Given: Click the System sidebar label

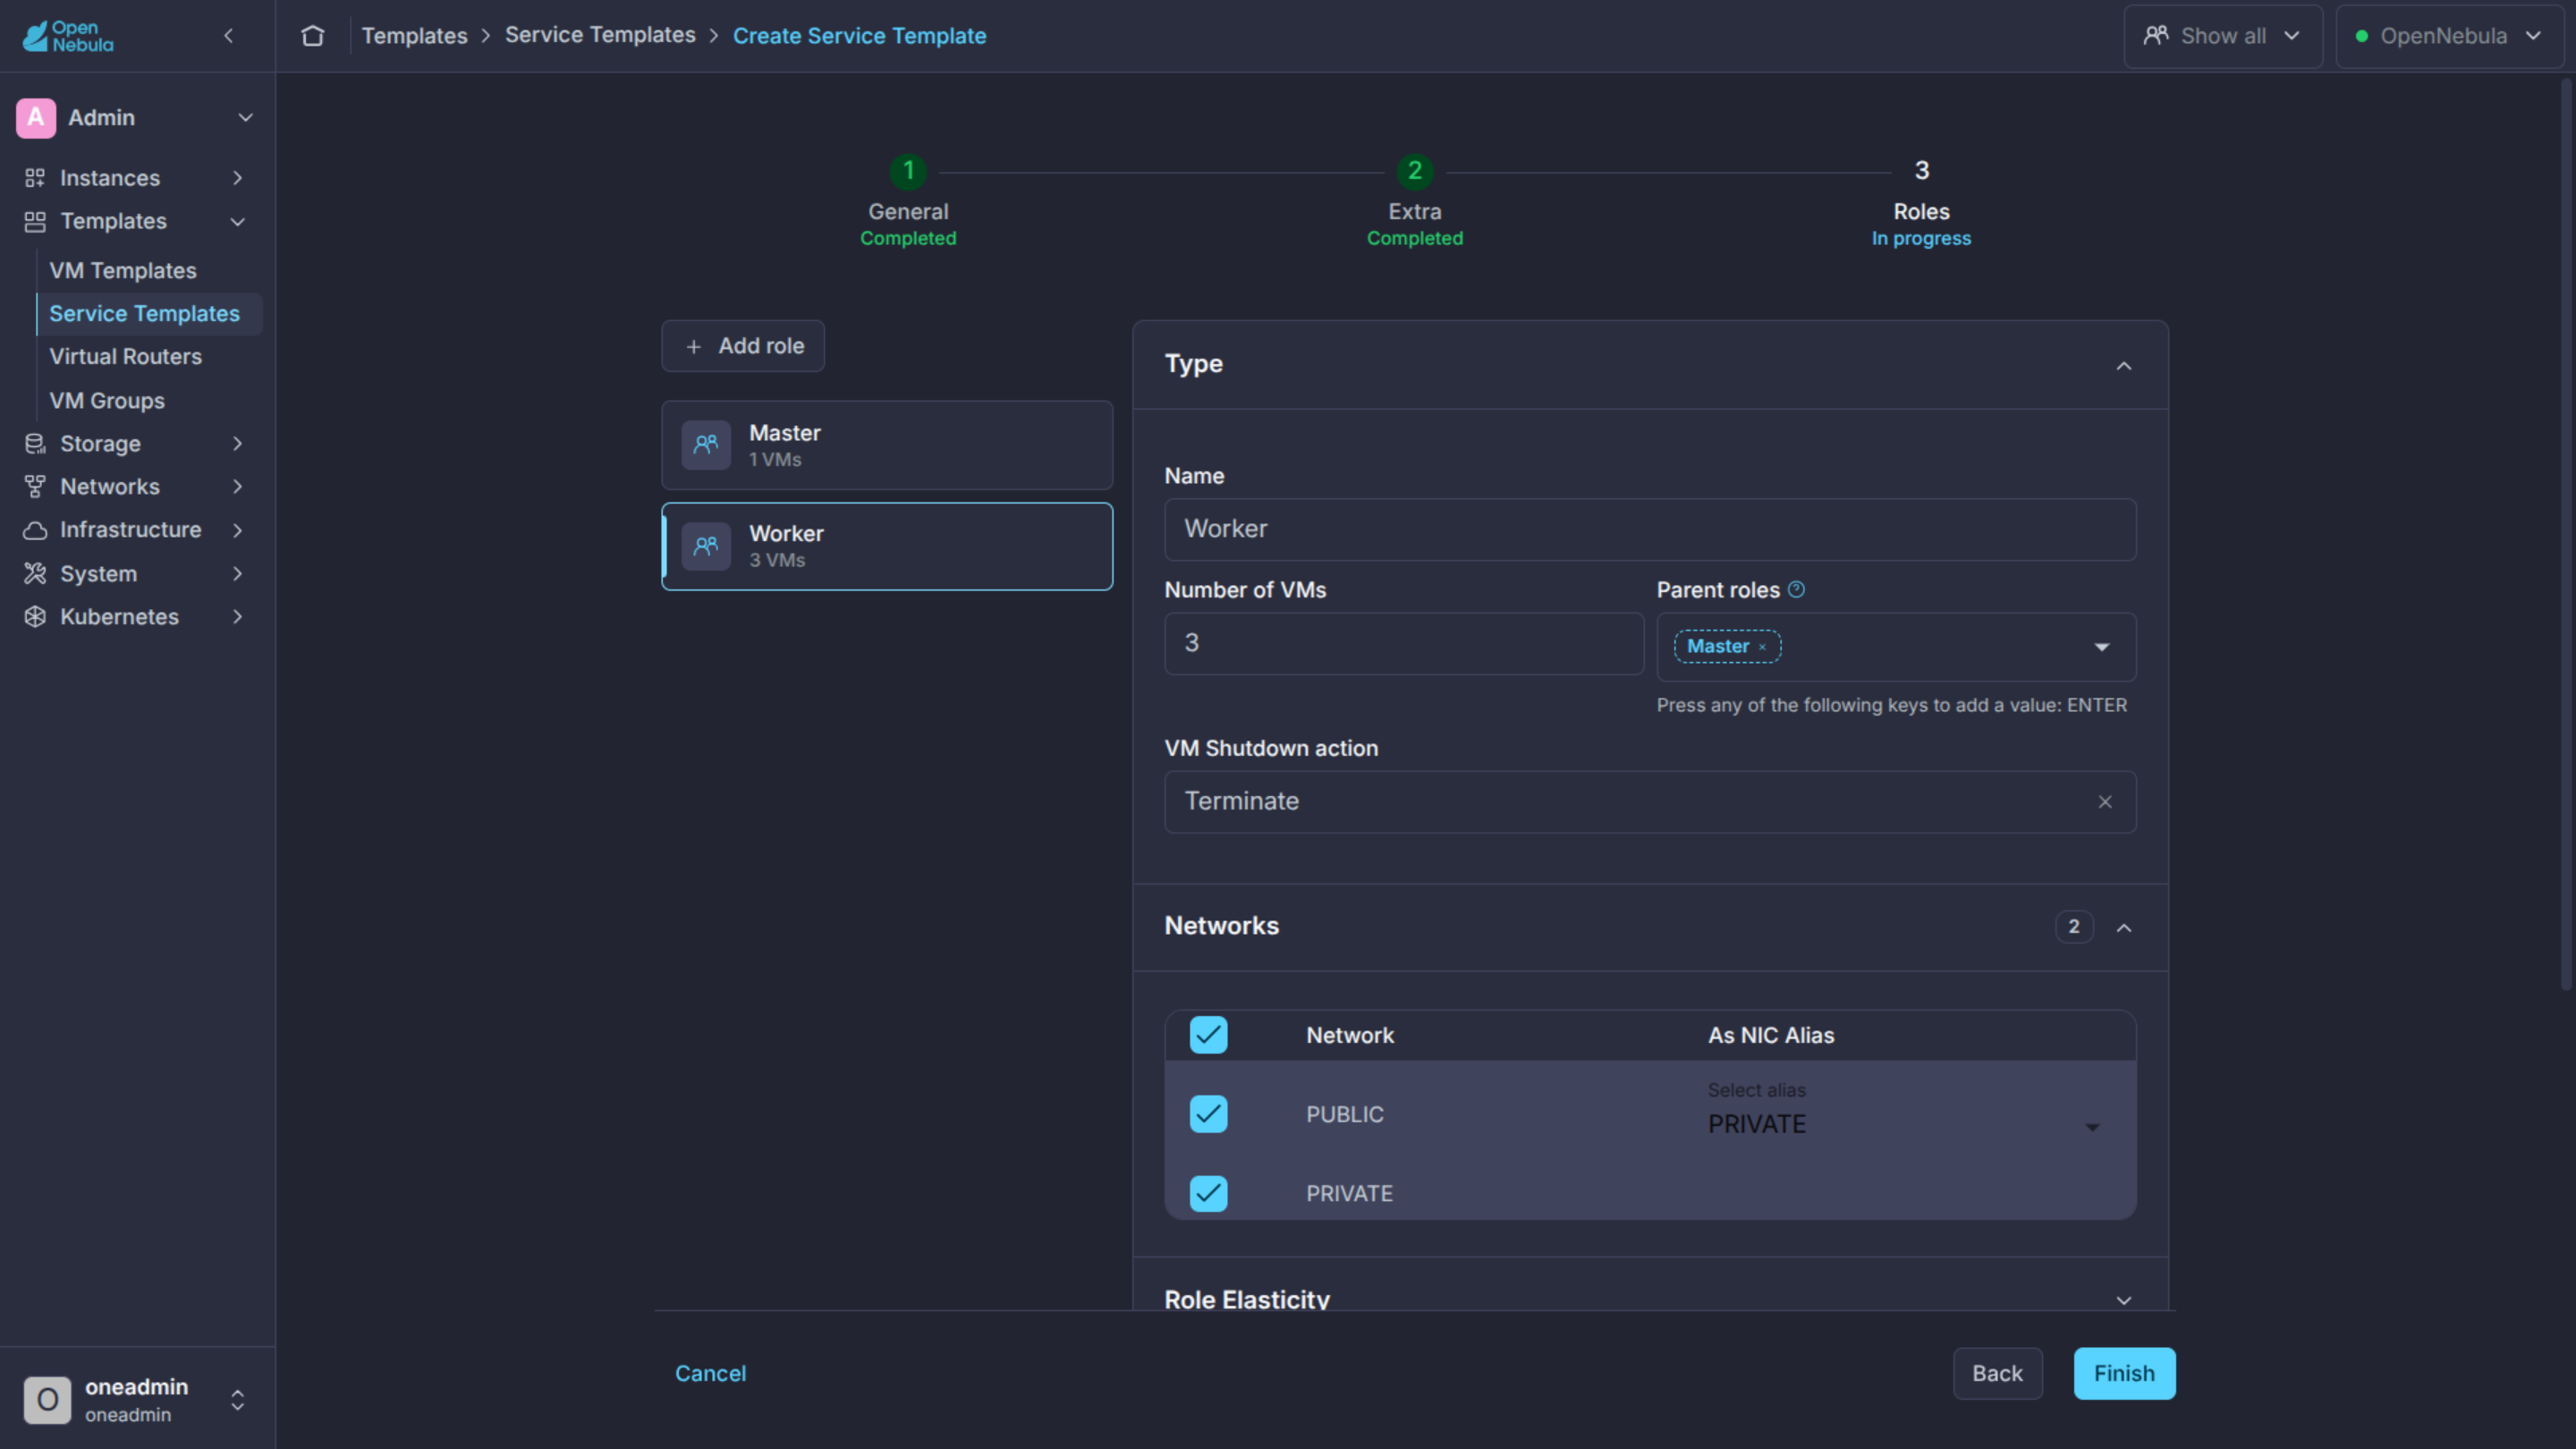Looking at the screenshot, I should click(98, 574).
